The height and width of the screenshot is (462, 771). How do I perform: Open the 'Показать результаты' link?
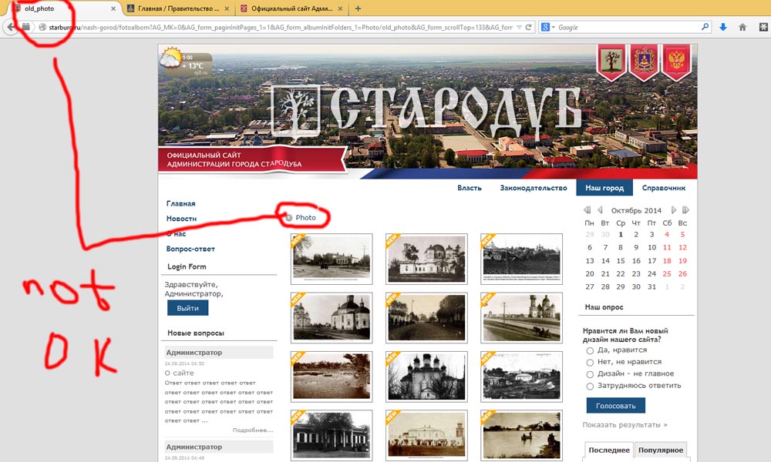click(625, 425)
